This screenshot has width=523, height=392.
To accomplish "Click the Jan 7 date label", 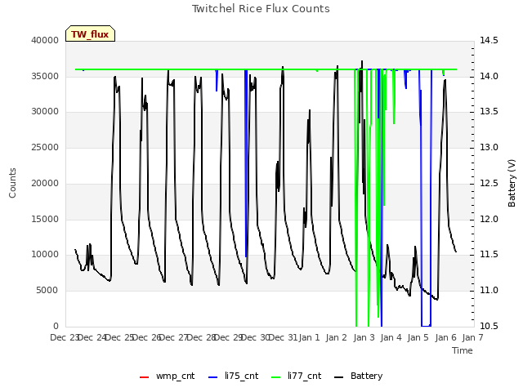I will (472, 337).
